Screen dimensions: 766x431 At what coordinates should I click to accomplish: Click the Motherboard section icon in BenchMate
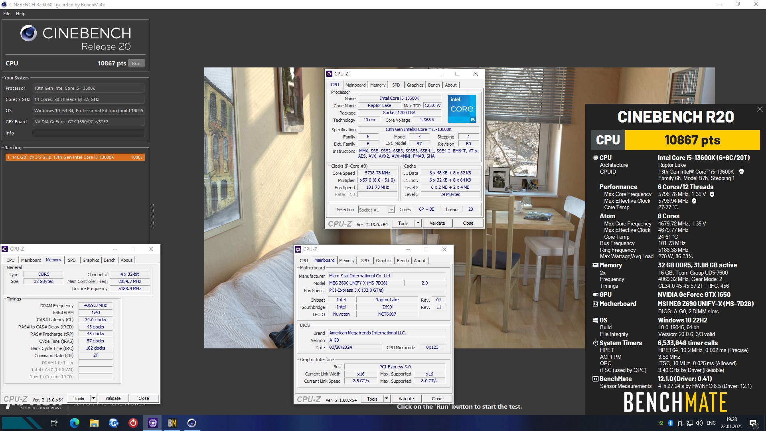[596, 304]
